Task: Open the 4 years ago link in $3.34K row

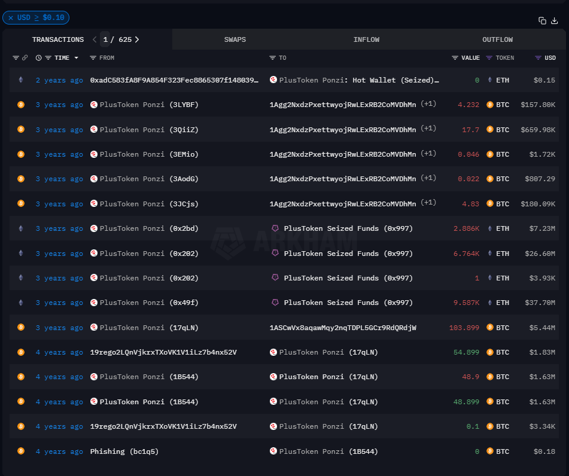Action: pyautogui.click(x=59, y=426)
